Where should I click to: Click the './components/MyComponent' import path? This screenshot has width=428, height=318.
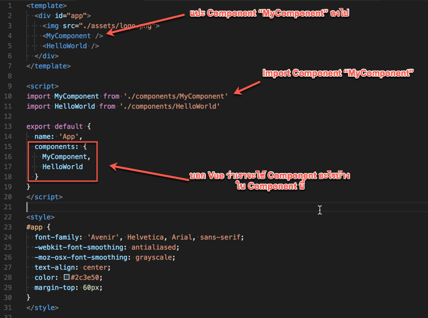click(x=176, y=96)
